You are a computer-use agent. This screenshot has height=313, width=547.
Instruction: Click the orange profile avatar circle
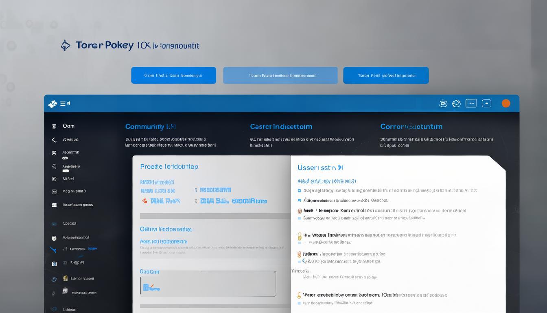506,104
